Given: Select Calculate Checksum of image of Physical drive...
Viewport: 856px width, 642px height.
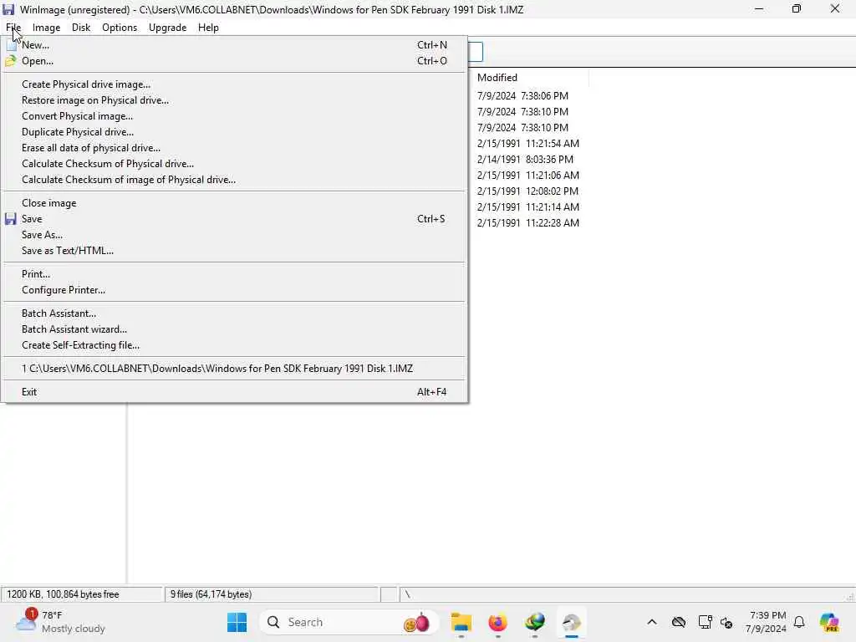Looking at the screenshot, I should point(235,180).
